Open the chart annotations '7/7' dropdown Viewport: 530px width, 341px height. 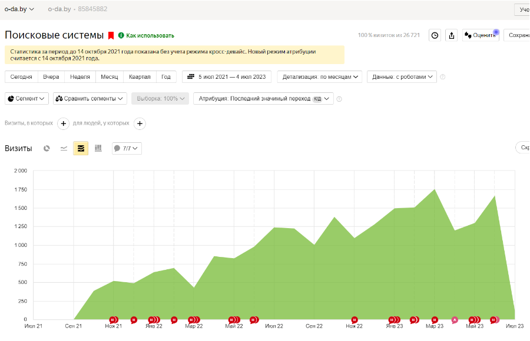click(127, 148)
